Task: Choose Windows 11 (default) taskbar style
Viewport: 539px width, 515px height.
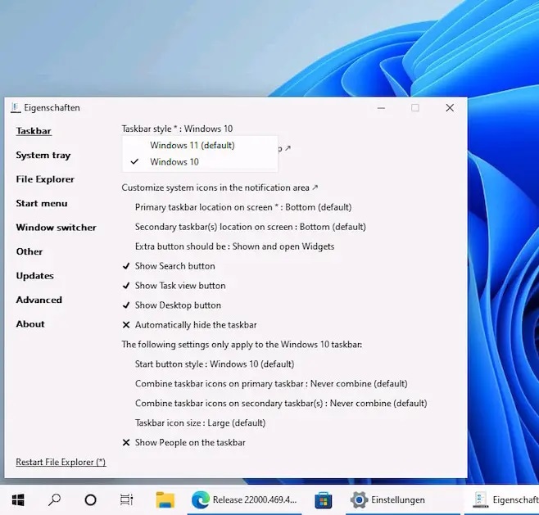Action: 192,145
